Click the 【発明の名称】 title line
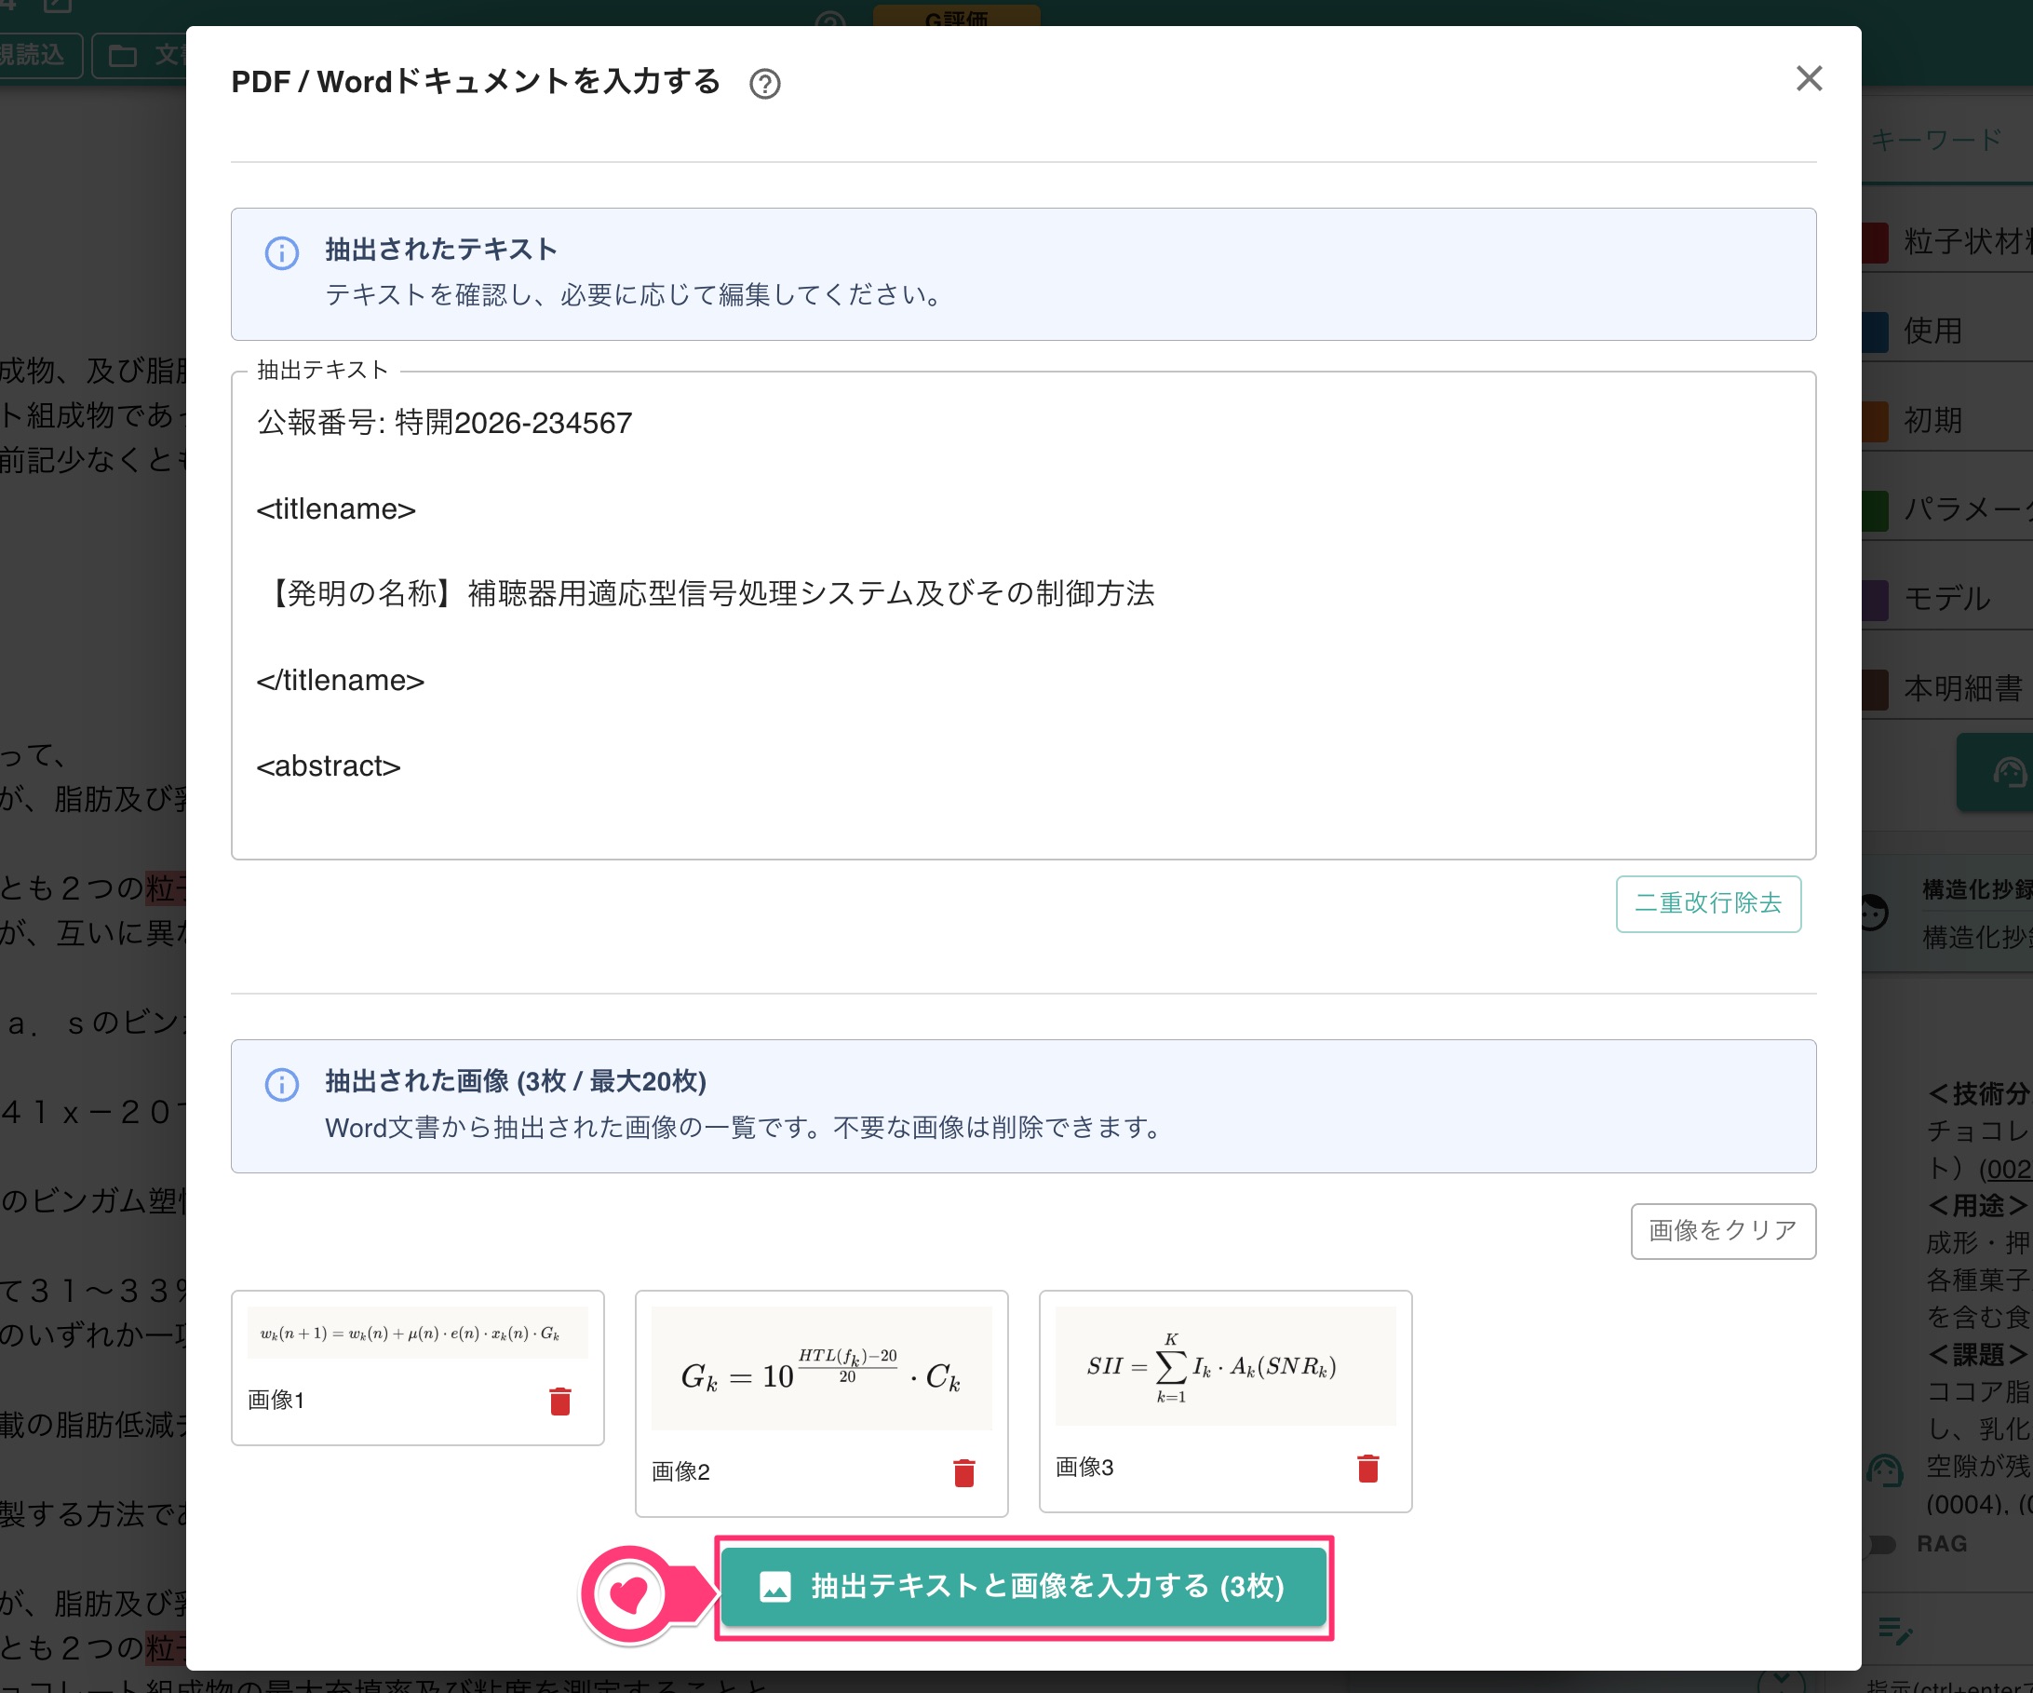Screen dimensions: 2033x1693 706,594
